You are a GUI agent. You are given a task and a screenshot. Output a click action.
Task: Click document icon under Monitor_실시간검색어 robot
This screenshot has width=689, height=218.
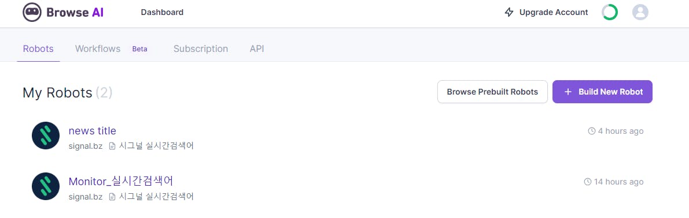(112, 197)
